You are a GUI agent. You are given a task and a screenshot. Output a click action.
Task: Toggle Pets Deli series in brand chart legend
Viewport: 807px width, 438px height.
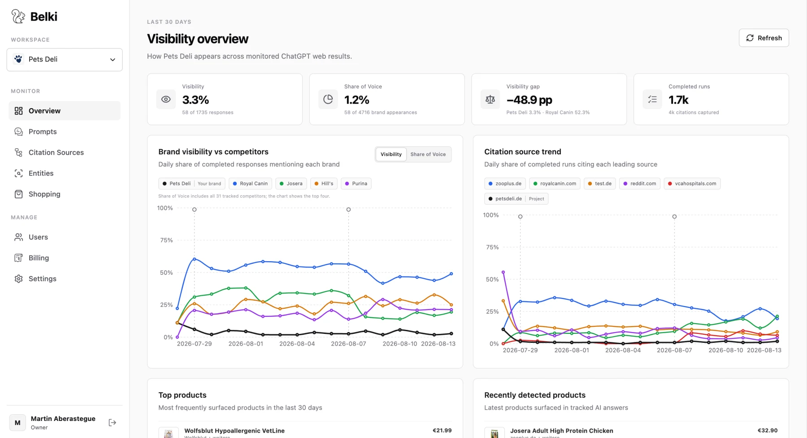(x=191, y=184)
